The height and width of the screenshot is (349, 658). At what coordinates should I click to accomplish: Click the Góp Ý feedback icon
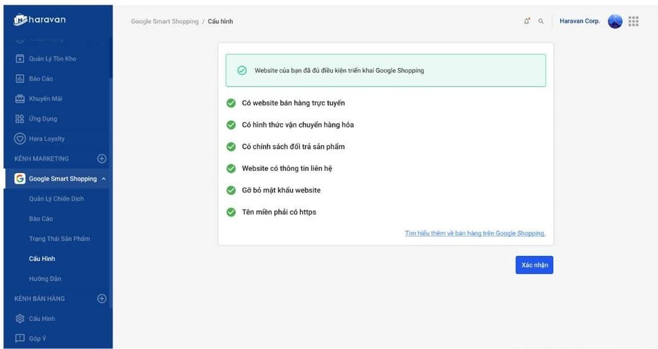20,338
